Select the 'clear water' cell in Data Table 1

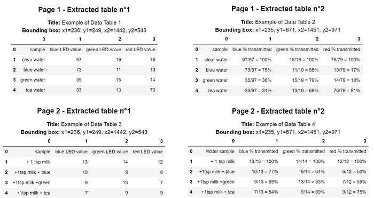pos(34,60)
